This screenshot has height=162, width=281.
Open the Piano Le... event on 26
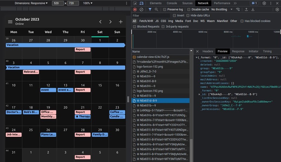click(48, 134)
